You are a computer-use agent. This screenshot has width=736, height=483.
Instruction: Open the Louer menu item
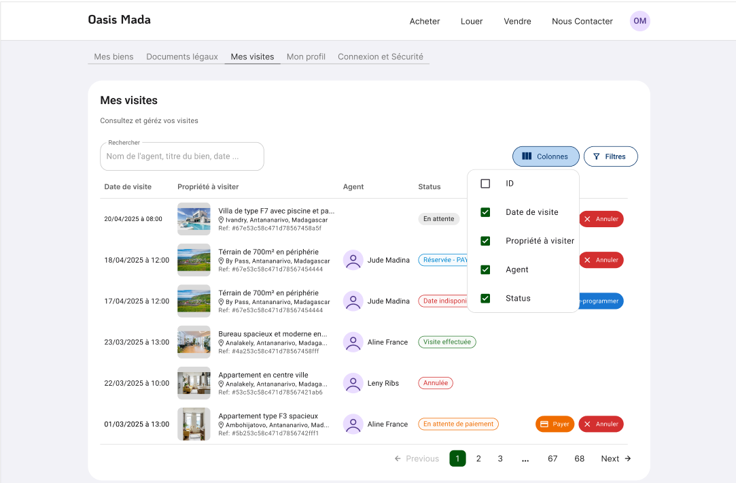(x=472, y=21)
